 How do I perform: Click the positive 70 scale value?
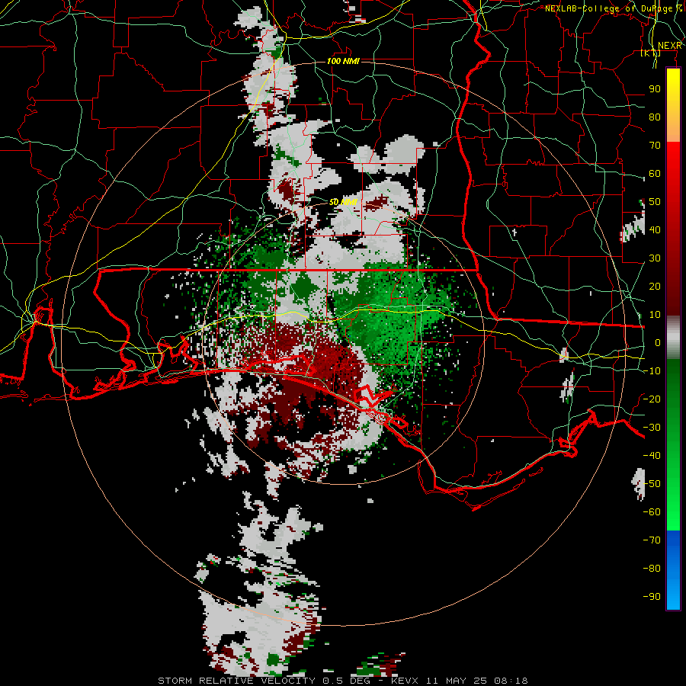pyautogui.click(x=655, y=146)
